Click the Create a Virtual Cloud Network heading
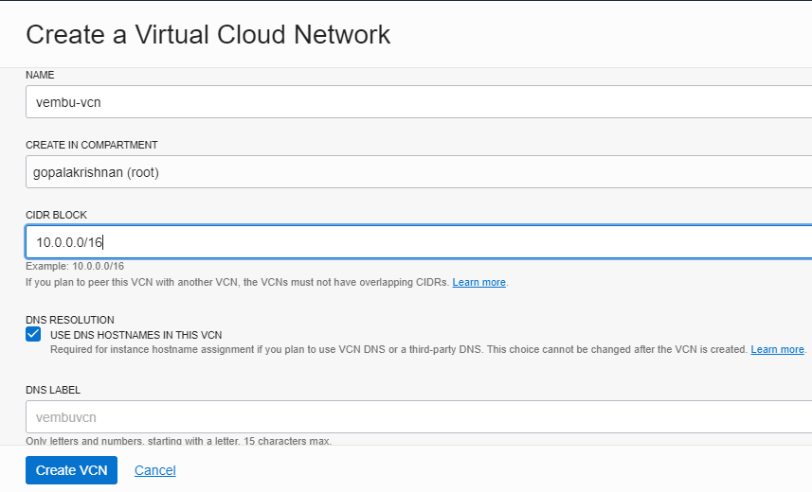Image resolution: width=812 pixels, height=492 pixels. coord(208,35)
